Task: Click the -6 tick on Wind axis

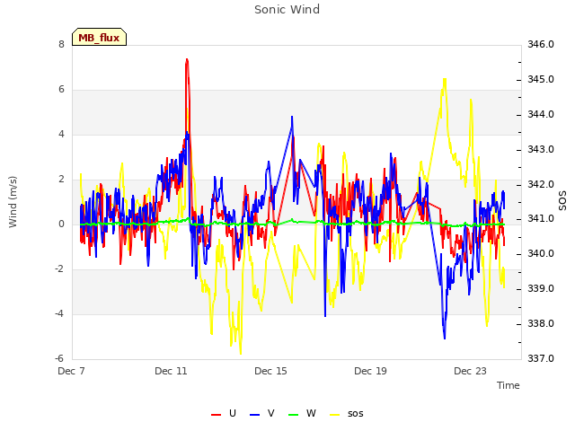Action: tap(59, 358)
